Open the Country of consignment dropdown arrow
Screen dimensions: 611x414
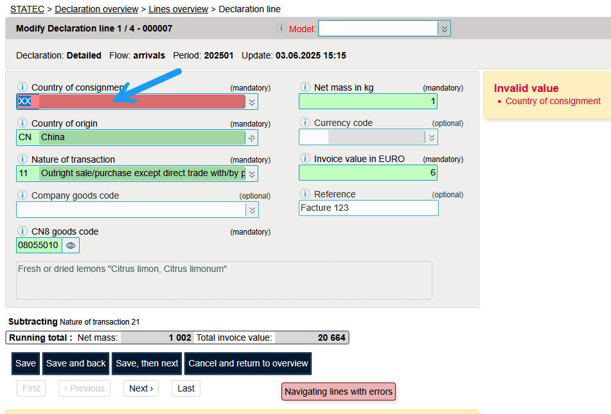(x=252, y=102)
